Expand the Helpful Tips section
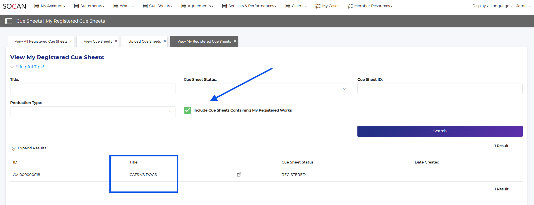534x205 pixels. pyautogui.click(x=30, y=67)
